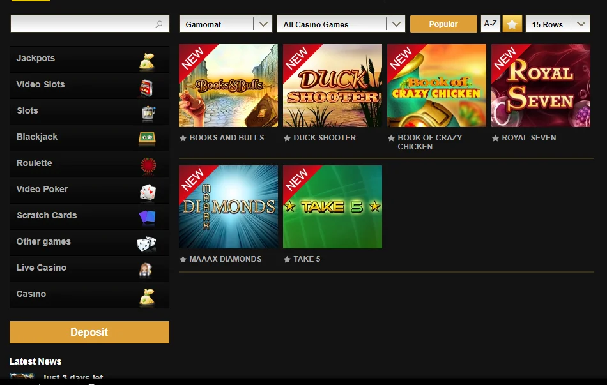Open the Video Slots category
Viewport: 607px width, 385px height.
pyautogui.click(x=89, y=86)
